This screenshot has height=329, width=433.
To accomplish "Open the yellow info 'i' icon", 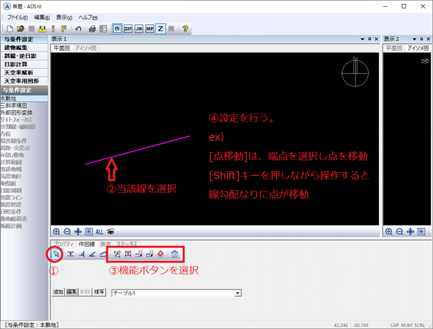I will (x=53, y=29).
